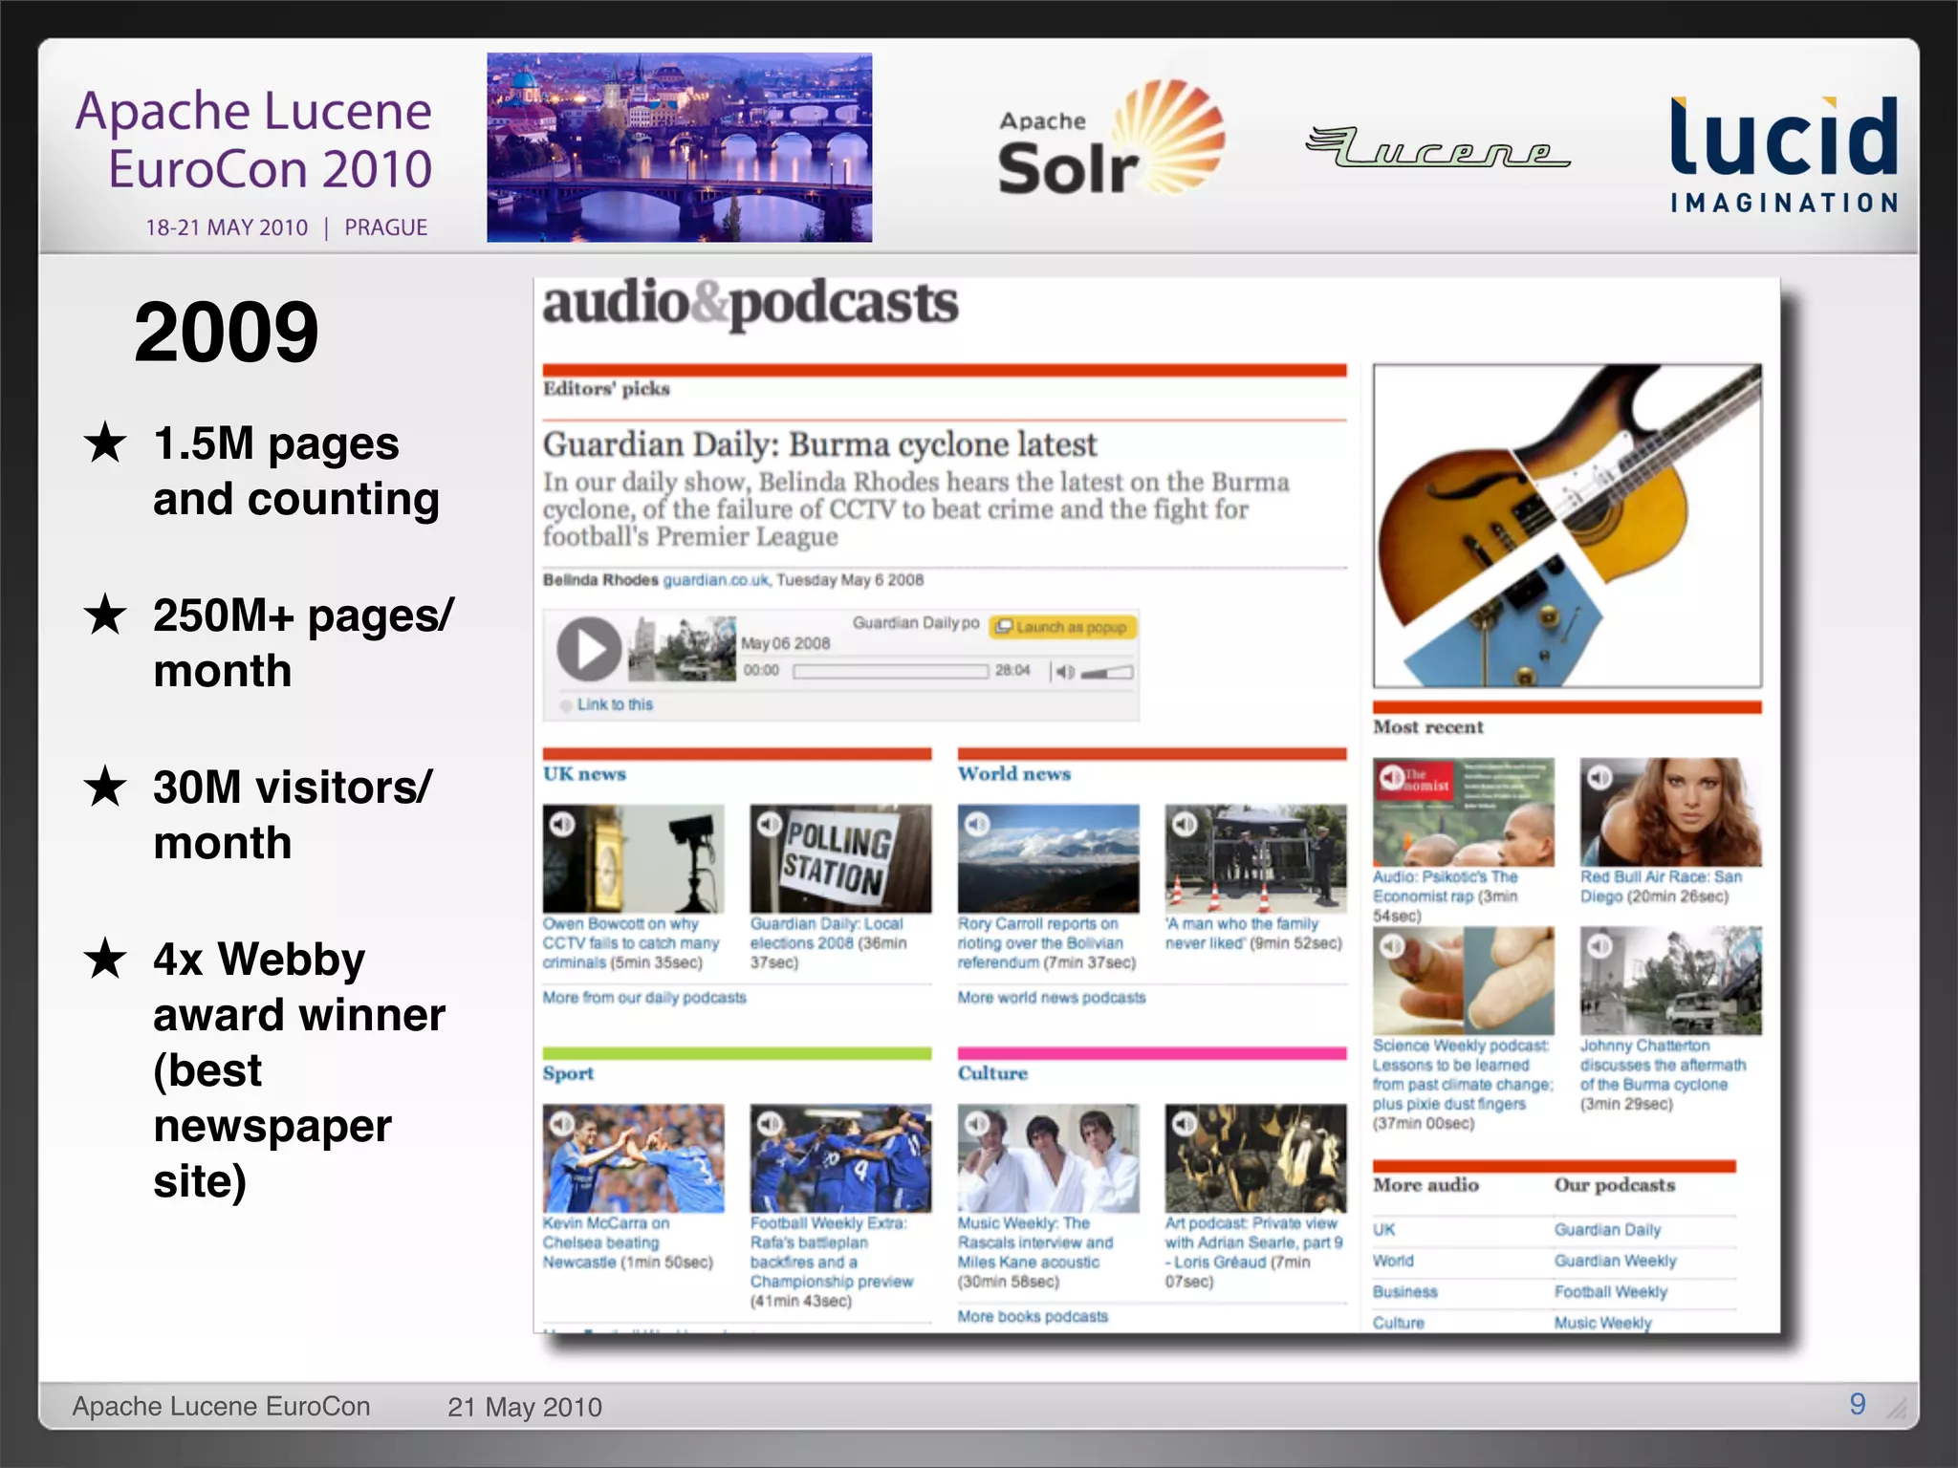Click audio icon on Economist rap thumbnail
The image size is (1958, 1468).
(x=1392, y=778)
